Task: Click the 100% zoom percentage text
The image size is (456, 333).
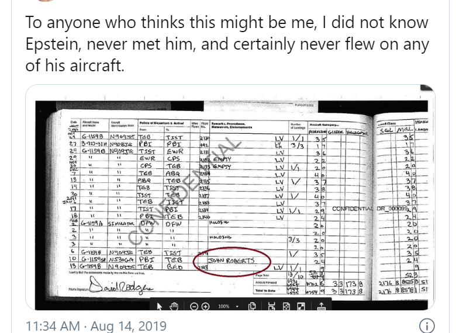Action: (224, 306)
